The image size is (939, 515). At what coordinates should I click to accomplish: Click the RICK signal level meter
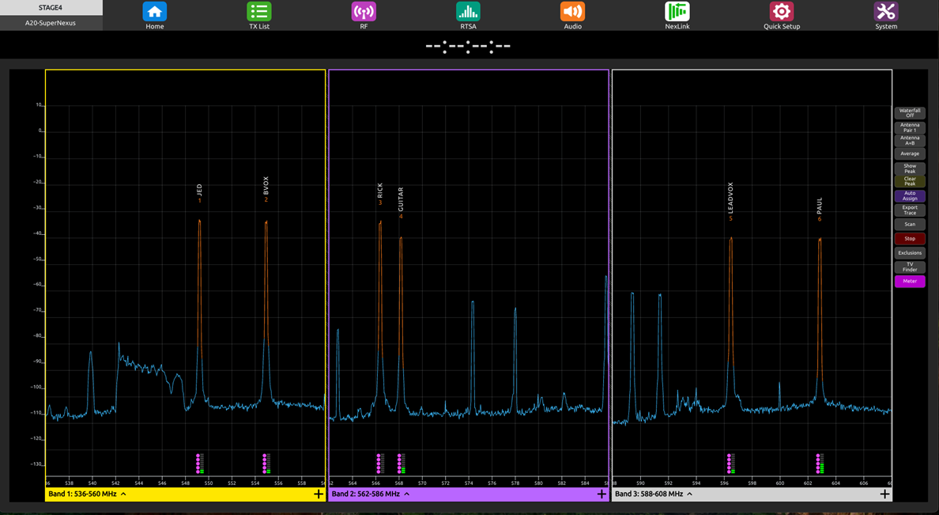(380, 464)
